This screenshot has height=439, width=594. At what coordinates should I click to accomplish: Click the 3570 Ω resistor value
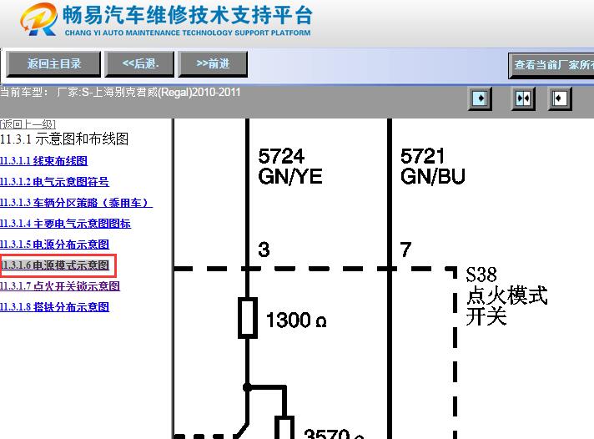334,433
